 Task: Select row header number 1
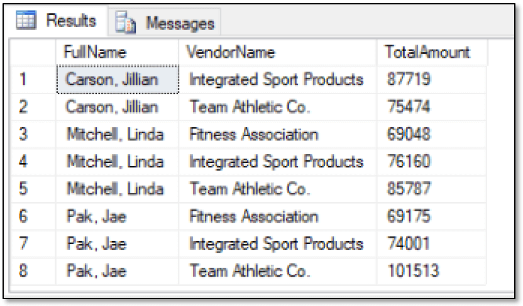point(33,80)
